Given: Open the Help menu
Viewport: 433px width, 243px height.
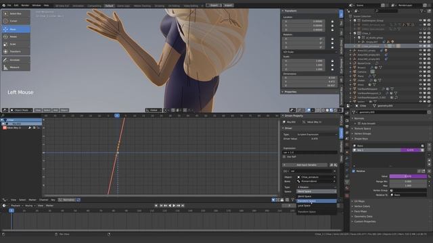Looking at the screenshot, I should [x=46, y=5].
